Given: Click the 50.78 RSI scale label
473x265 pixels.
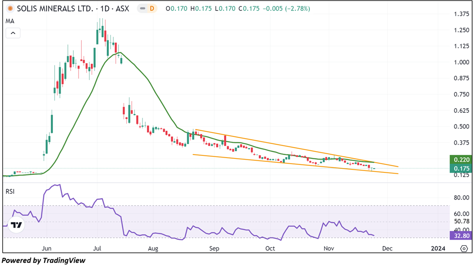Looking at the screenshot, I should click(x=462, y=222).
